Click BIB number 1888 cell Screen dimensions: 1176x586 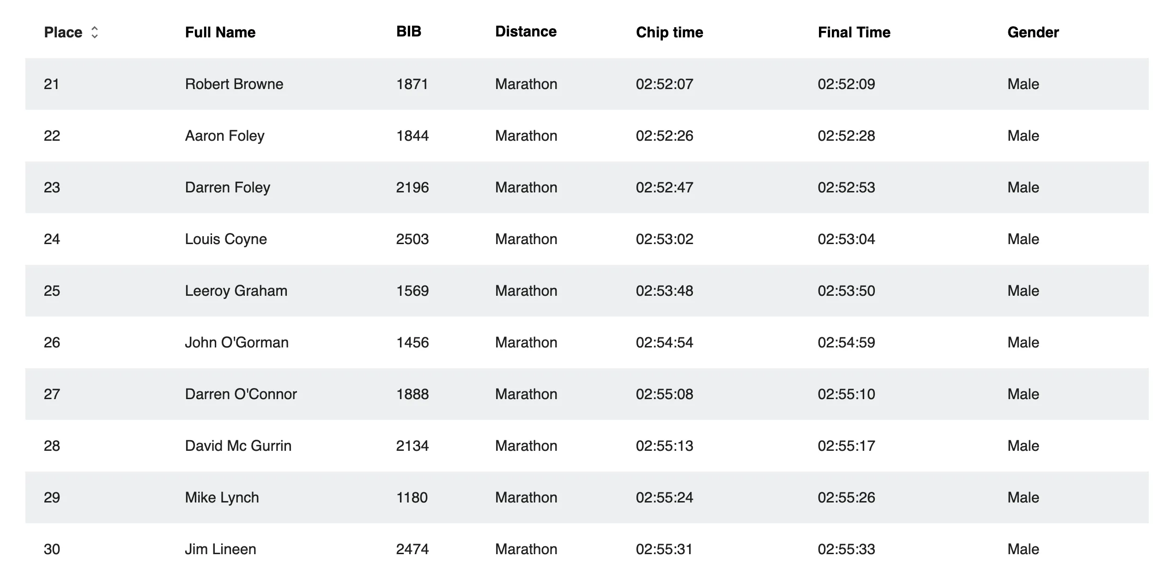pos(412,394)
